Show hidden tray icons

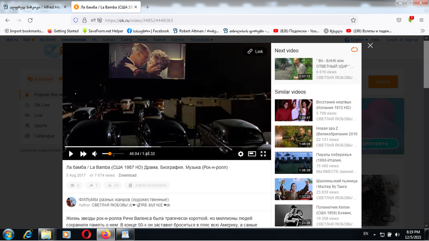(375, 234)
